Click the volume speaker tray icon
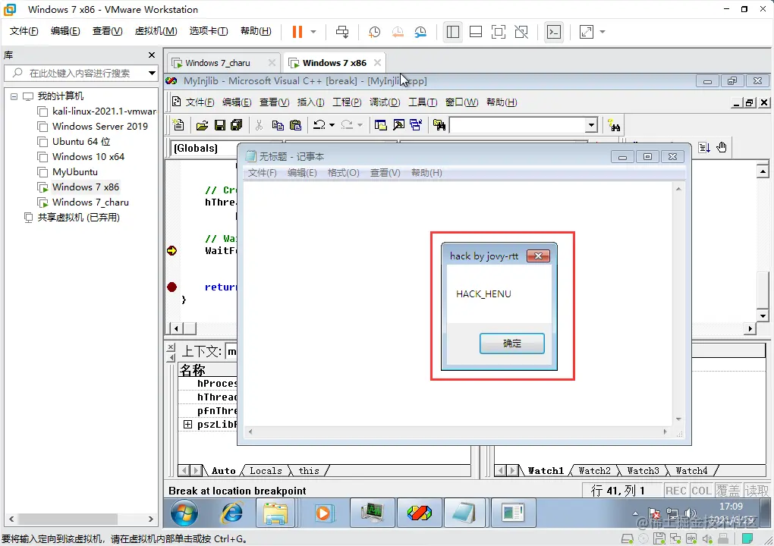Screen dimensions: 774x546 pos(690,514)
